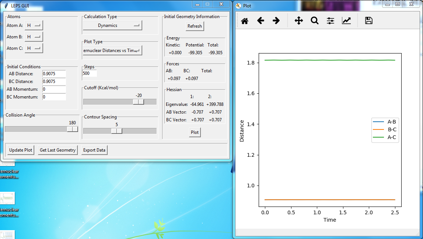Open the Atom A dropdown
The width and height of the screenshot is (423, 239).
coord(34,25)
